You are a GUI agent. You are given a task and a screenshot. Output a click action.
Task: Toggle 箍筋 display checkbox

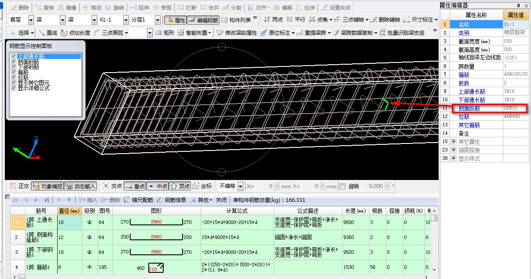pos(14,72)
